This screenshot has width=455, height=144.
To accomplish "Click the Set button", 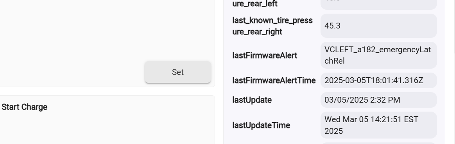I will (177, 72).
